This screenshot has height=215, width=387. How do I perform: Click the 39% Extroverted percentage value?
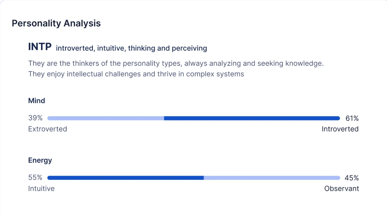coord(35,118)
